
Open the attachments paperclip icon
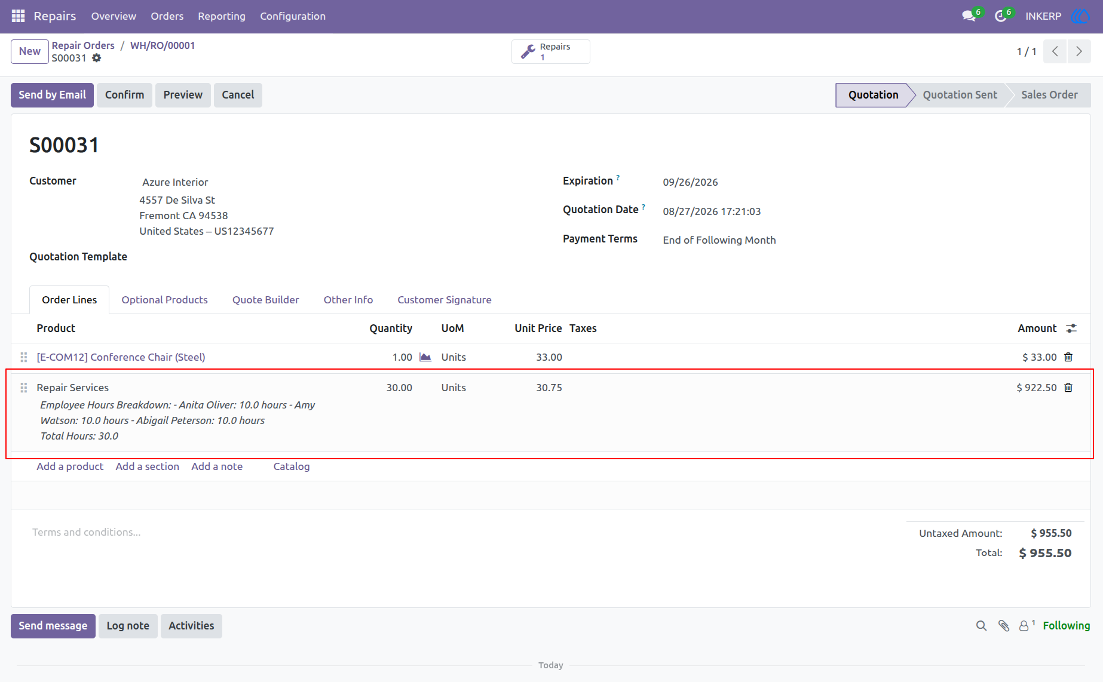click(x=1004, y=626)
